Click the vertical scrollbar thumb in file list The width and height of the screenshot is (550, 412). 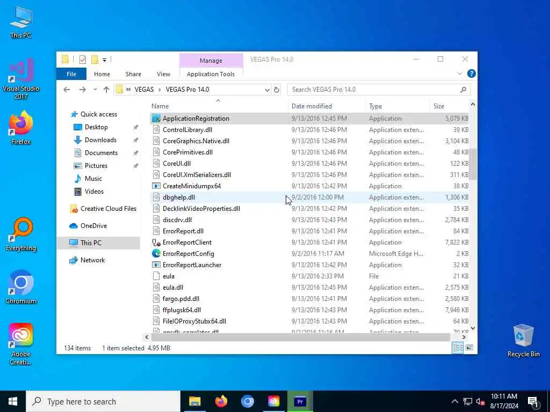[473, 164]
